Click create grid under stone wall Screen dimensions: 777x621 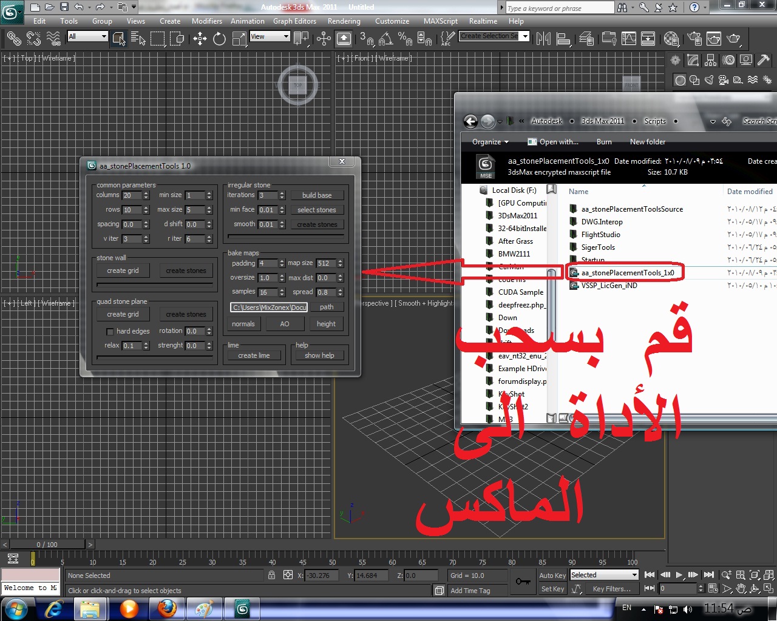pos(123,270)
